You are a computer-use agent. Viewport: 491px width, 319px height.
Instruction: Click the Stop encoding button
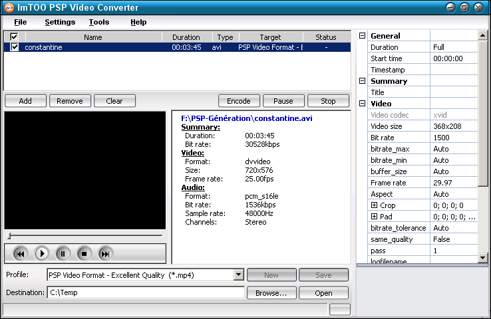point(328,101)
